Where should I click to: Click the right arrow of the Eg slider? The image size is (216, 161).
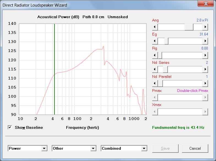[x=205, y=41]
